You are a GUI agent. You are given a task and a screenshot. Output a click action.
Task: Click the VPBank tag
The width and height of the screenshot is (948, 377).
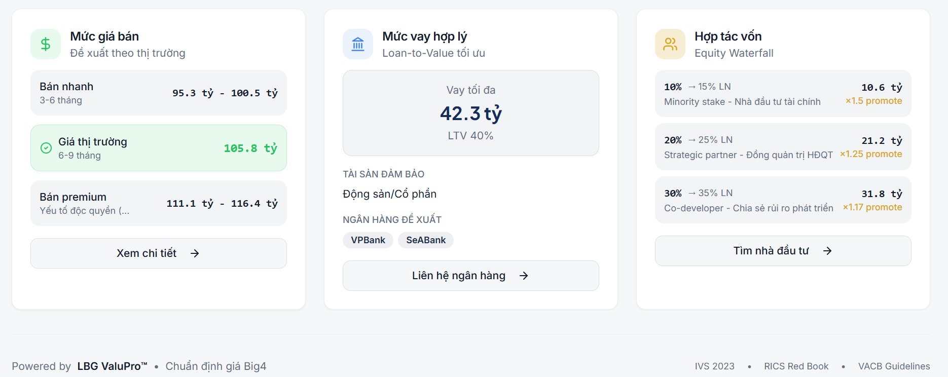[x=368, y=240]
